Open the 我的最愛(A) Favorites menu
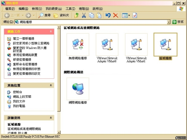The width and height of the screenshot is (187, 140). (x=54, y=9)
